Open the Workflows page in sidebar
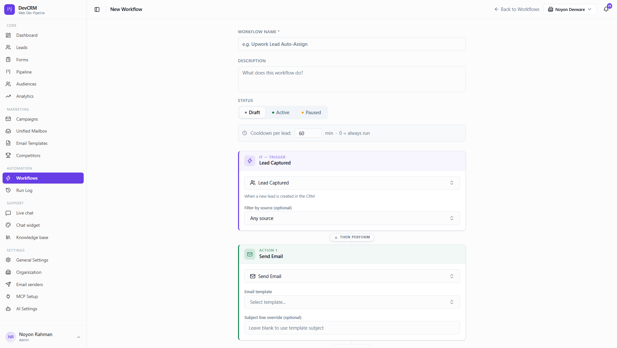This screenshot has width=617, height=348. (x=43, y=178)
